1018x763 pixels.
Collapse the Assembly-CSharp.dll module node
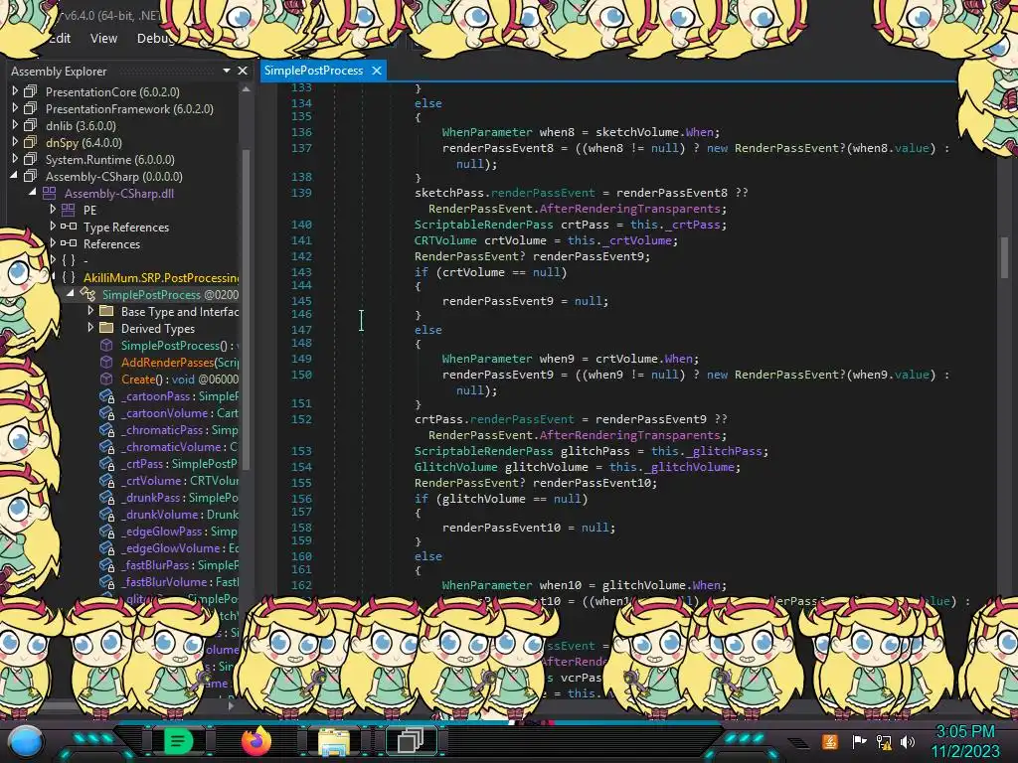(33, 193)
